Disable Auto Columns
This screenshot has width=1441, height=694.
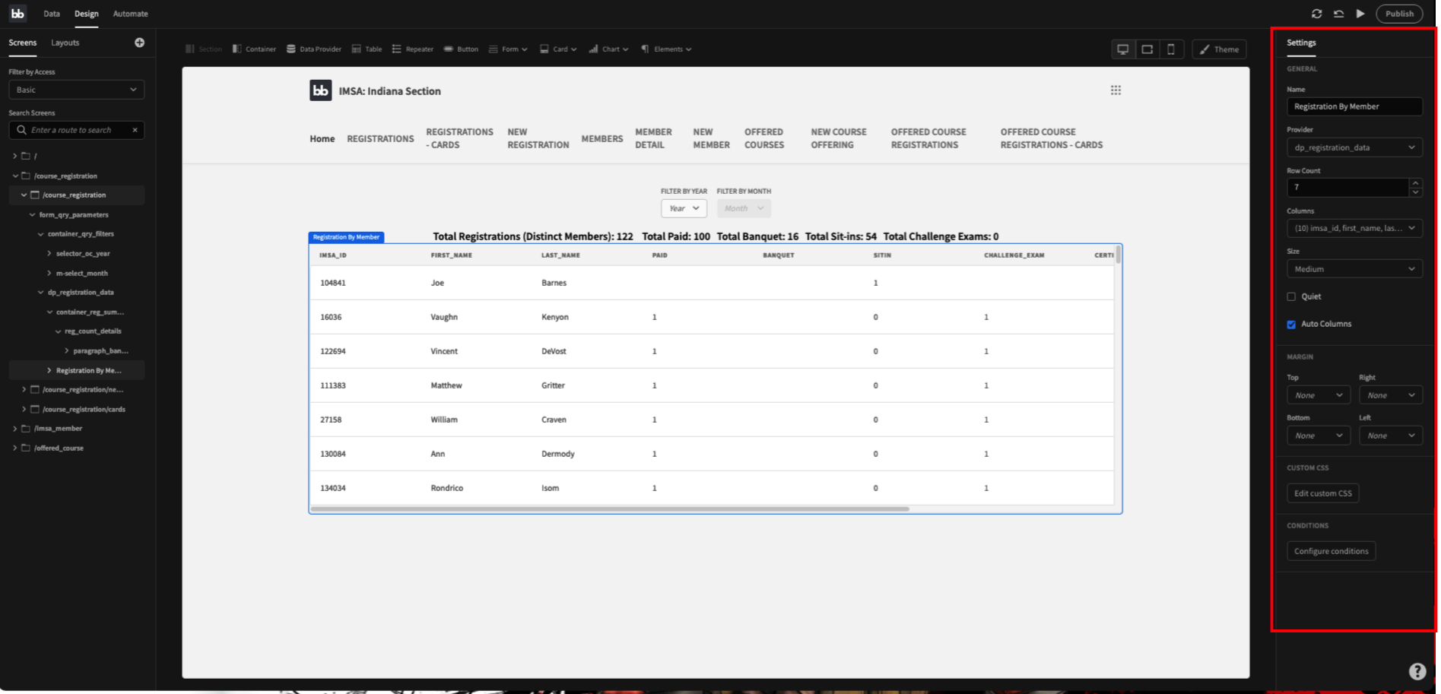coord(1290,324)
